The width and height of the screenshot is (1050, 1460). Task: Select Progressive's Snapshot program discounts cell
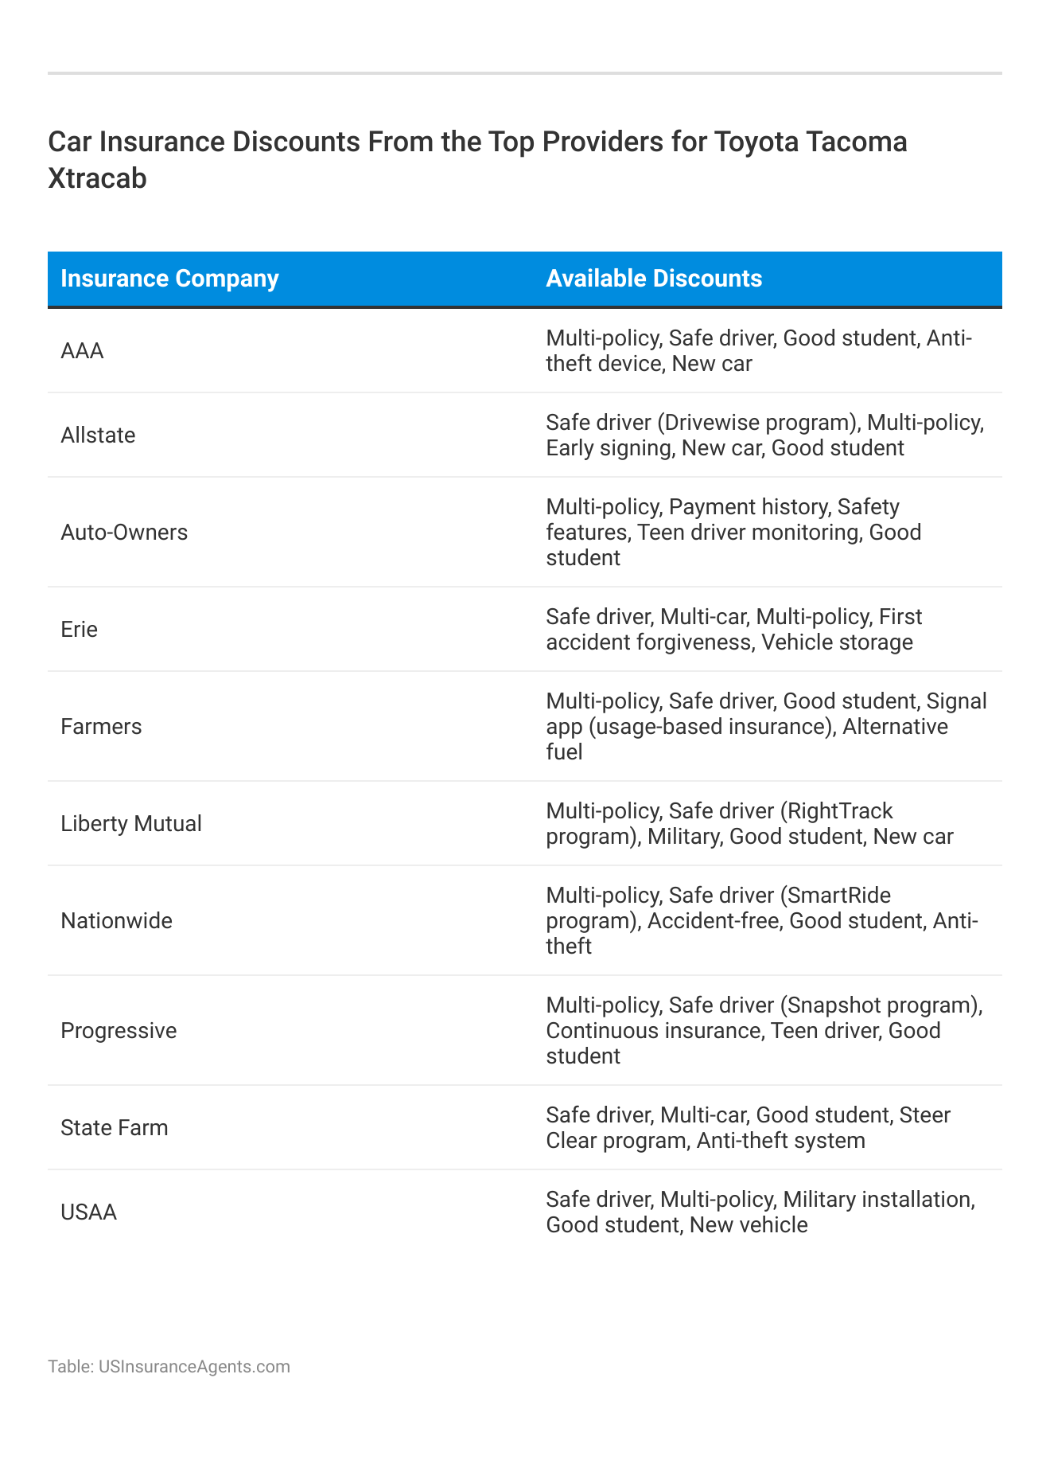pyautogui.click(x=764, y=1031)
